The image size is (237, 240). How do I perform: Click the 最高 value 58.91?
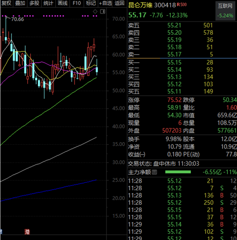(175, 108)
